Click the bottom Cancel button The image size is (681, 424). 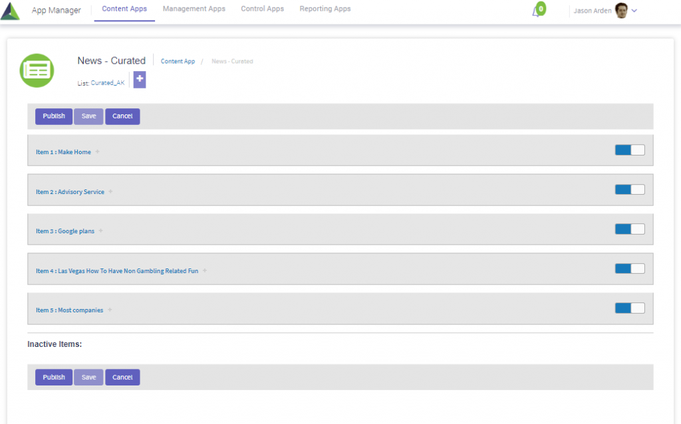122,377
